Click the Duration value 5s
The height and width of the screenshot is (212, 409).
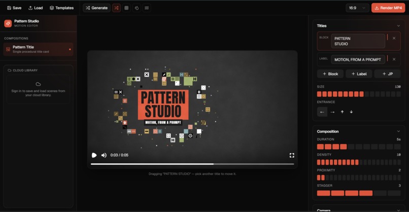pyautogui.click(x=398, y=139)
